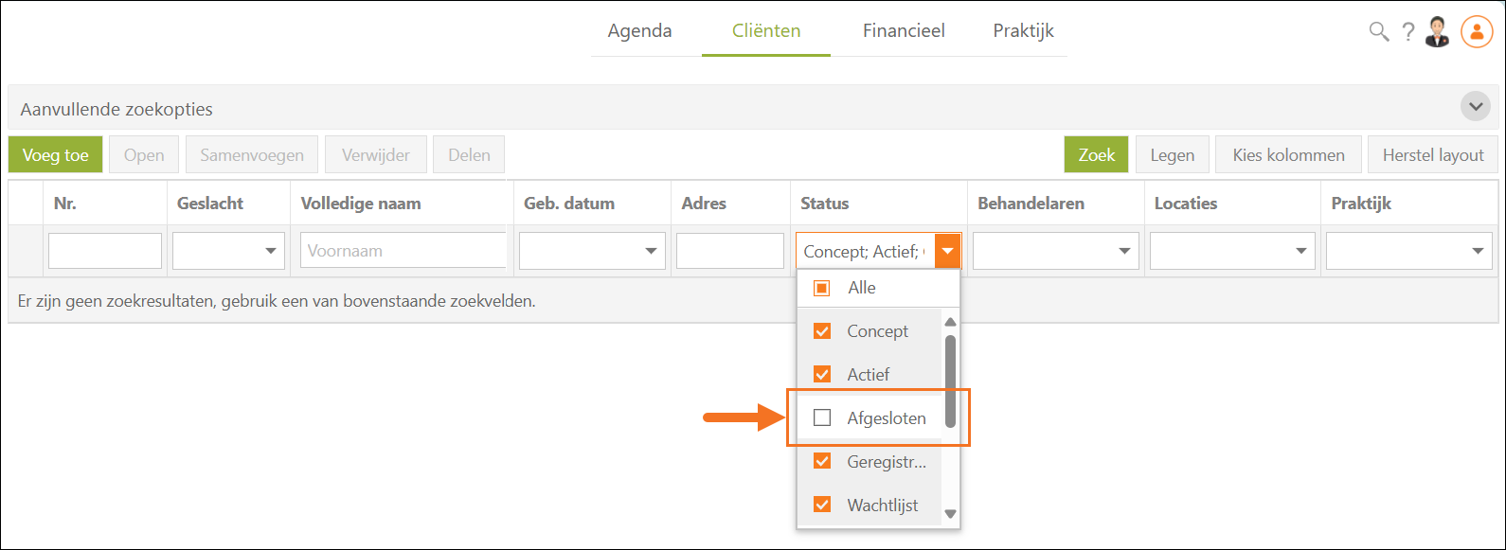The image size is (1506, 550).
Task: Uncheck the Concept status checkbox
Action: point(822,330)
